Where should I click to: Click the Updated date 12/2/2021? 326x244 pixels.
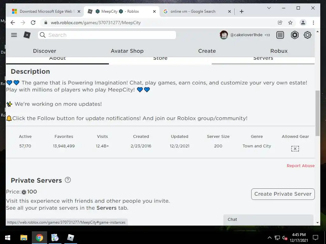180,146
